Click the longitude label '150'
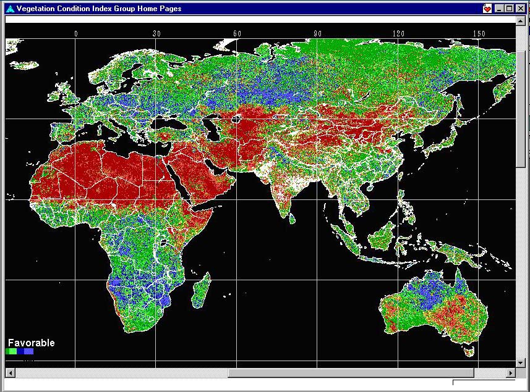The image size is (530, 392). 479,33
